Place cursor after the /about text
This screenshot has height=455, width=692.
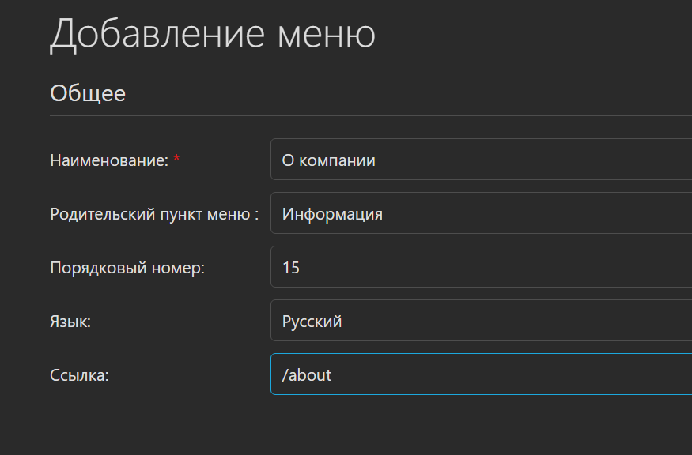[x=333, y=375]
